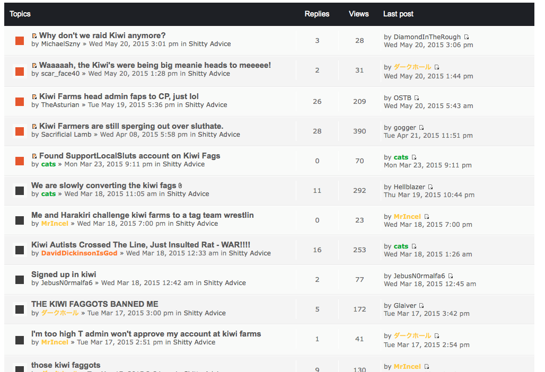Click the unread status icon for 'Found SupportLocalSluts account' topic

pos(20,161)
